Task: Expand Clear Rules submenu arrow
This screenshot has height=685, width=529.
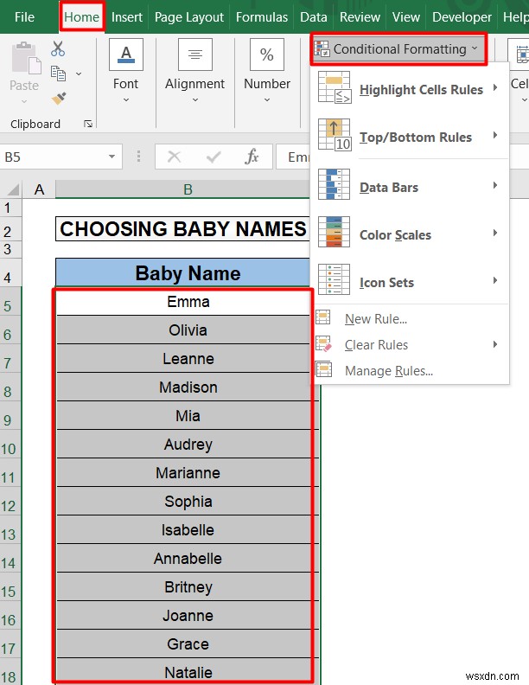Action: pyautogui.click(x=495, y=344)
